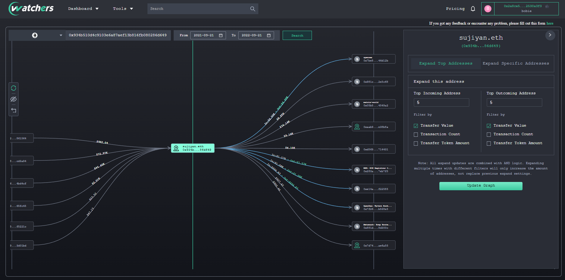Open calendar picker for From date
565x280 pixels.
[221, 35]
